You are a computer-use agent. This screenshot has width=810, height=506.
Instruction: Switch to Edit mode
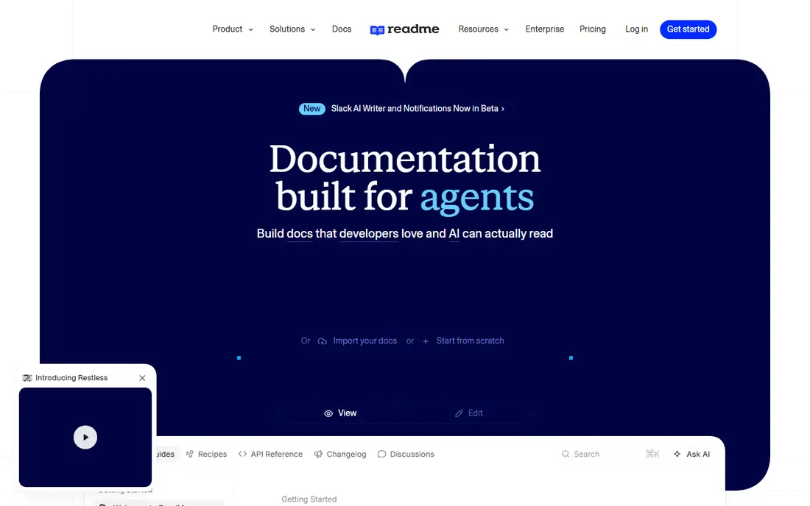click(x=469, y=413)
